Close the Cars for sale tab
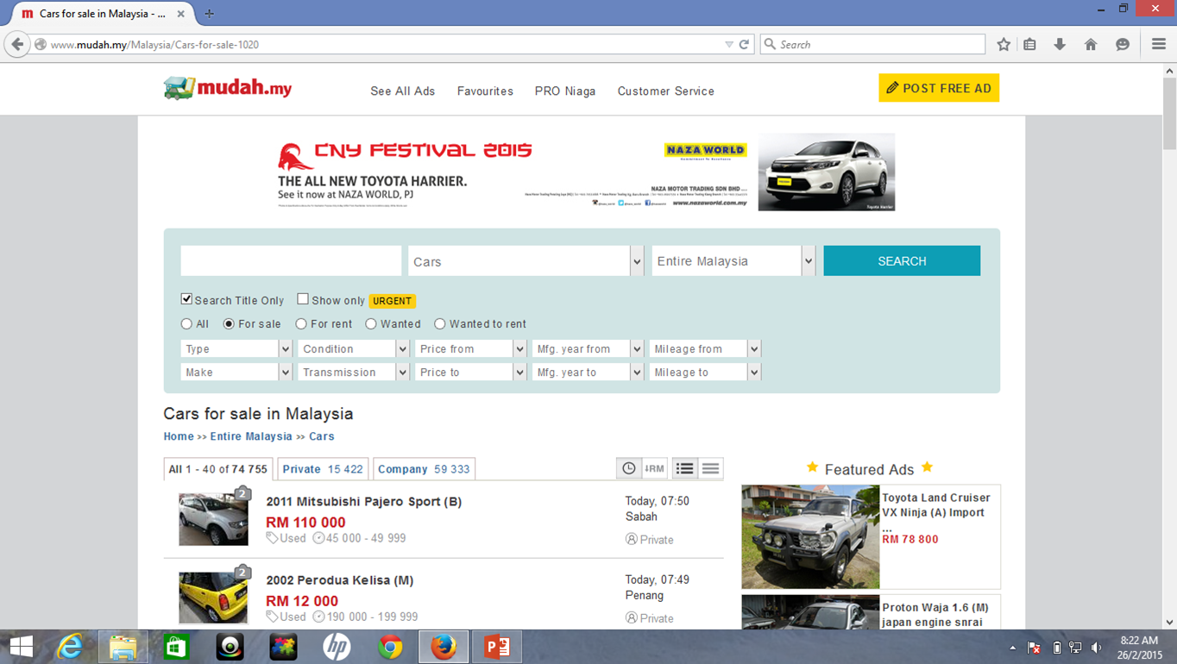1177x664 pixels. 180,14
